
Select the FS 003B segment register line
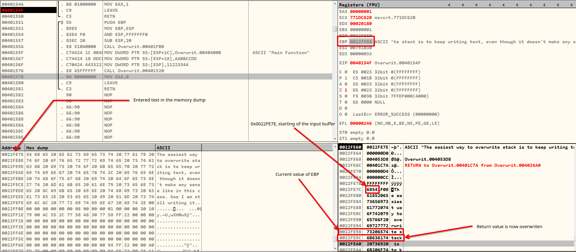391,96
